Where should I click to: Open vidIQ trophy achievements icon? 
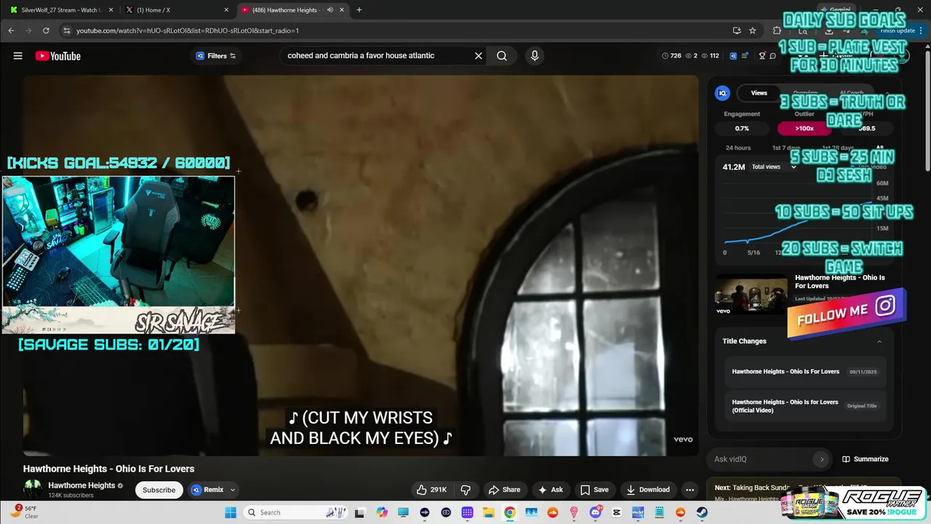[x=762, y=56]
